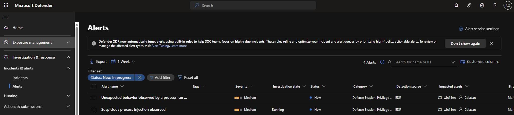Collapse the navigation hamburger menu
The width and height of the screenshot is (514, 115).
tap(6, 17)
